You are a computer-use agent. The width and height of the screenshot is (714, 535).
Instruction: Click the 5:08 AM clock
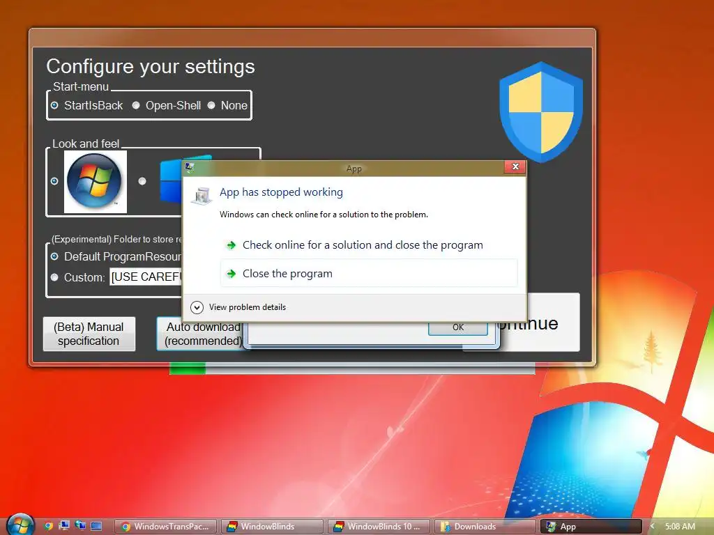pos(680,527)
